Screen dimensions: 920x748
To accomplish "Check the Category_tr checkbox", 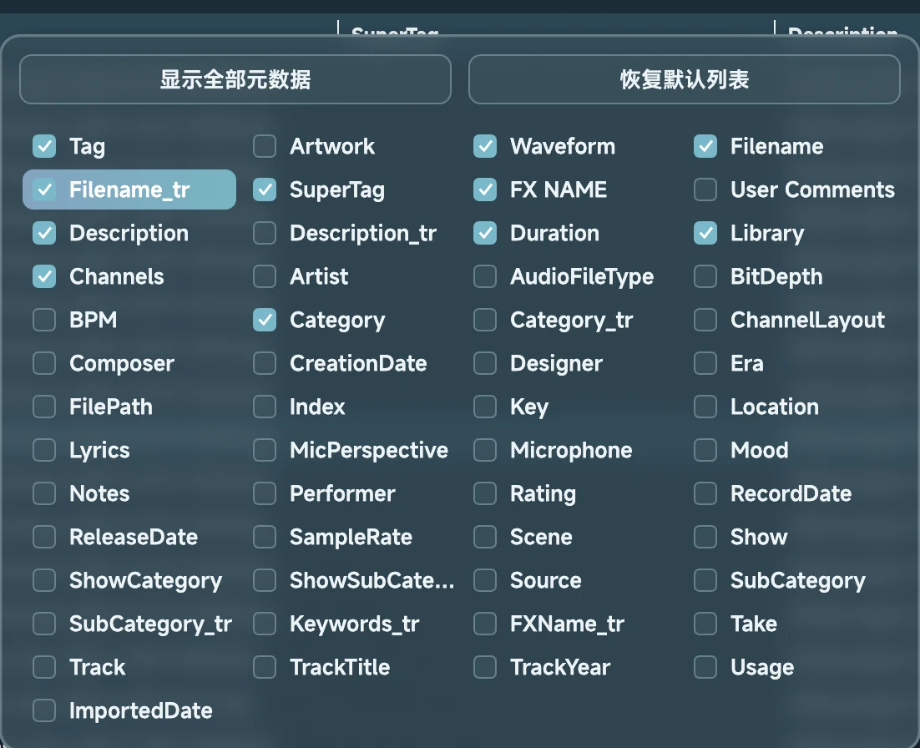I will (x=485, y=320).
